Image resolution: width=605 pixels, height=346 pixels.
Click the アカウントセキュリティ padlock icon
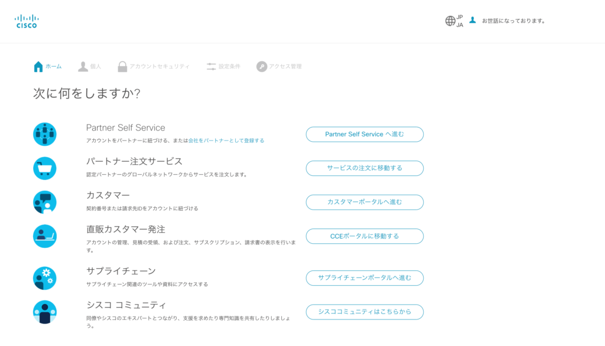(122, 67)
